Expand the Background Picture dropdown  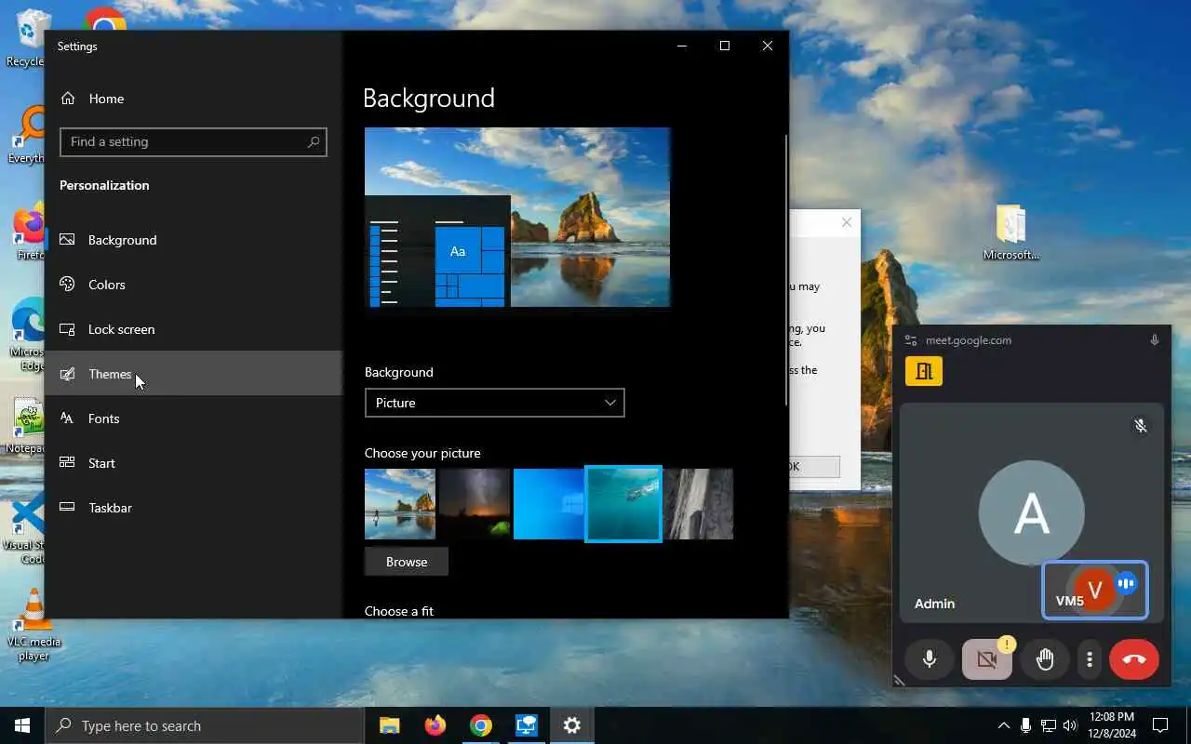494,403
